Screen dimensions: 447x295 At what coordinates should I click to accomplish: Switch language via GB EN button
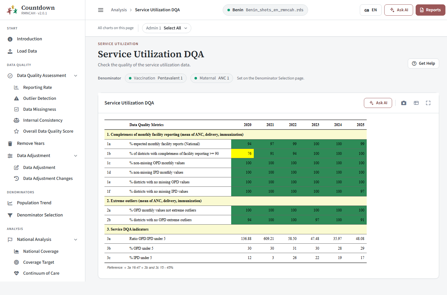coord(370,10)
